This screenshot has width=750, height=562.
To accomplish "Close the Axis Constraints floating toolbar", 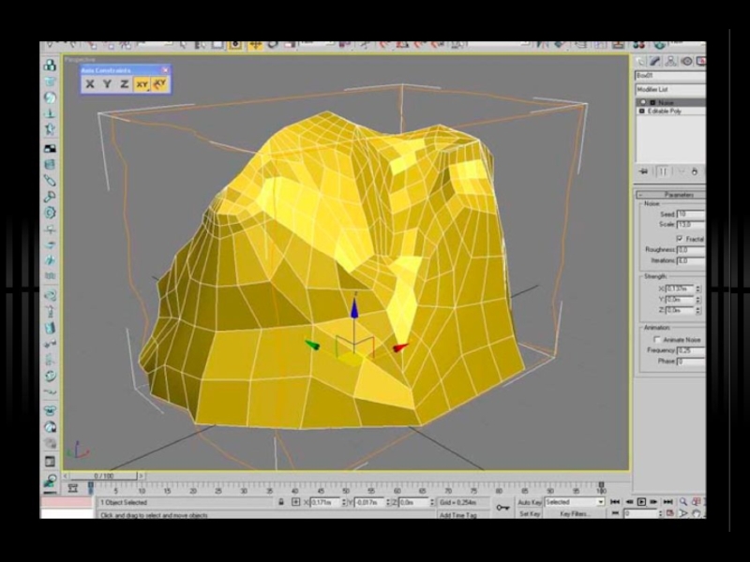I will tap(165, 69).
